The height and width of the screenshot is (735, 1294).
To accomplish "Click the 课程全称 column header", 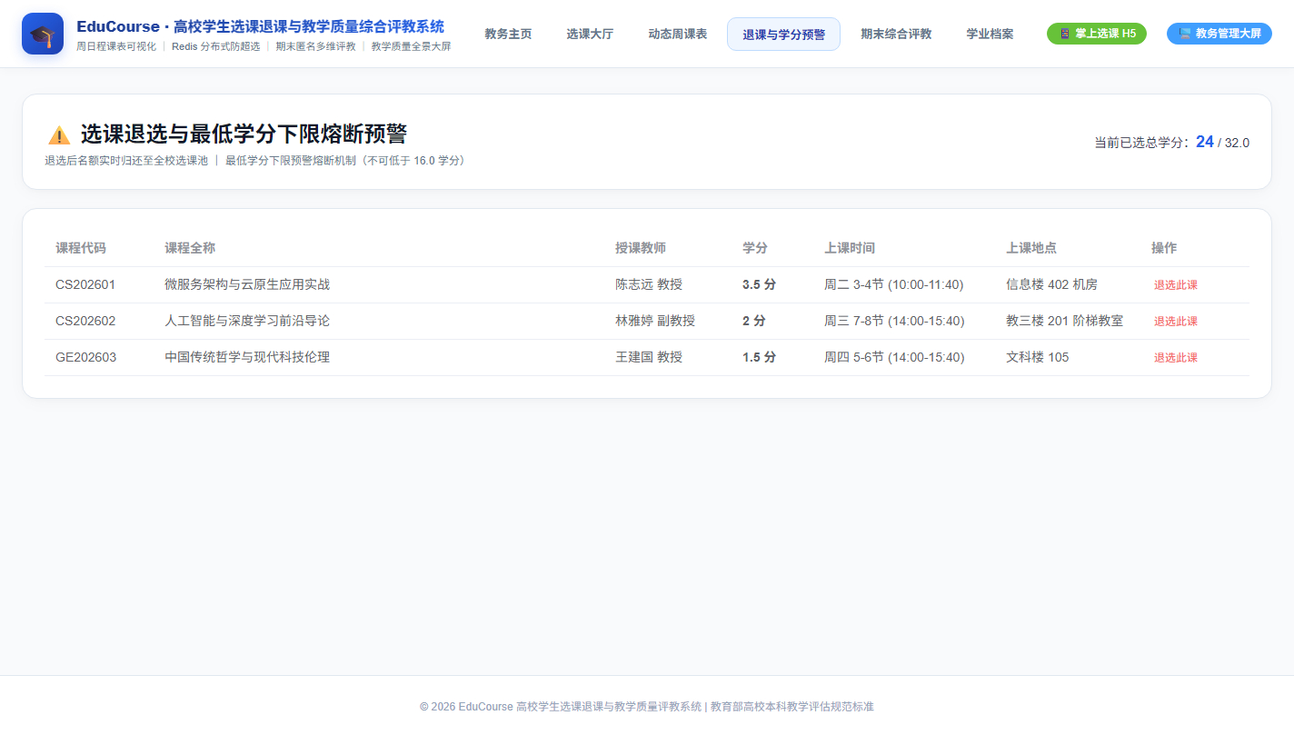I will click(190, 248).
